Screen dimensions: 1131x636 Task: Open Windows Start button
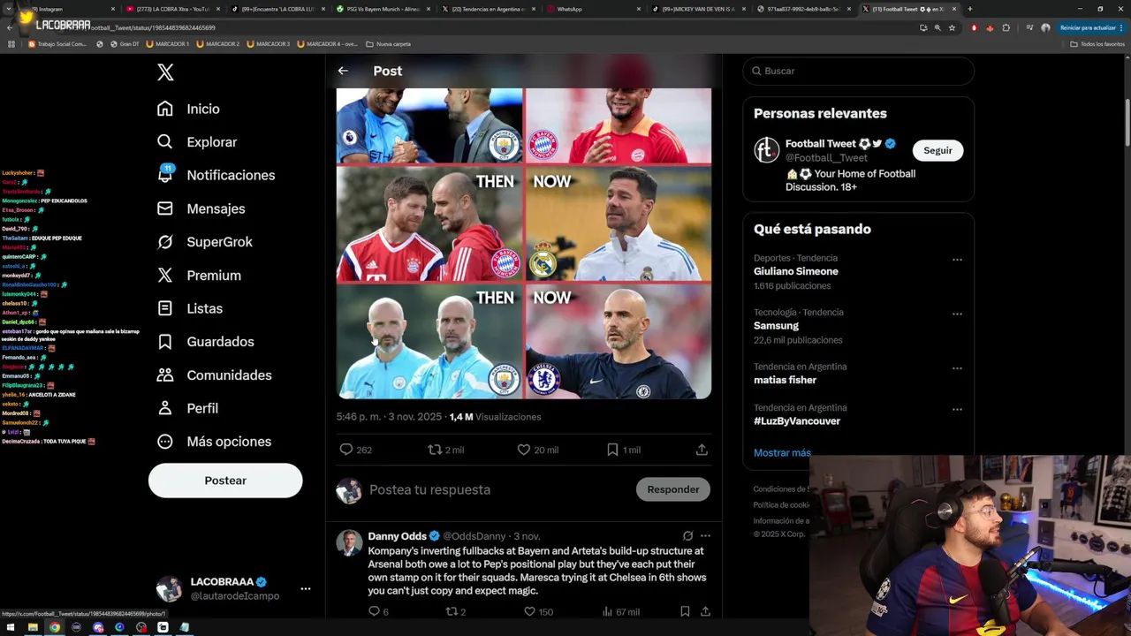pyautogui.click(x=11, y=627)
